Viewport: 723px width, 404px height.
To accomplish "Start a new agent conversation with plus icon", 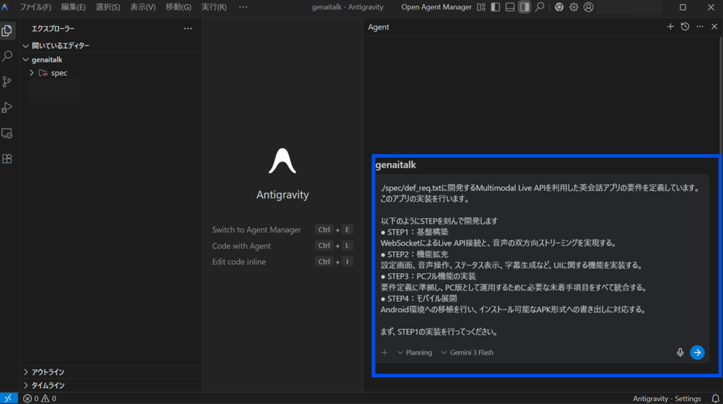I will (x=670, y=27).
